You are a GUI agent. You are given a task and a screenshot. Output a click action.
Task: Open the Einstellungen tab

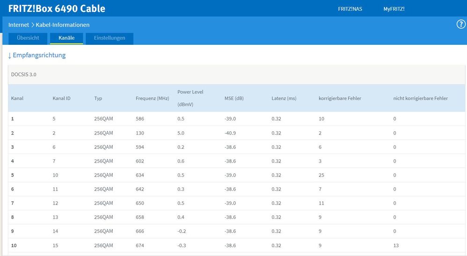click(x=109, y=38)
